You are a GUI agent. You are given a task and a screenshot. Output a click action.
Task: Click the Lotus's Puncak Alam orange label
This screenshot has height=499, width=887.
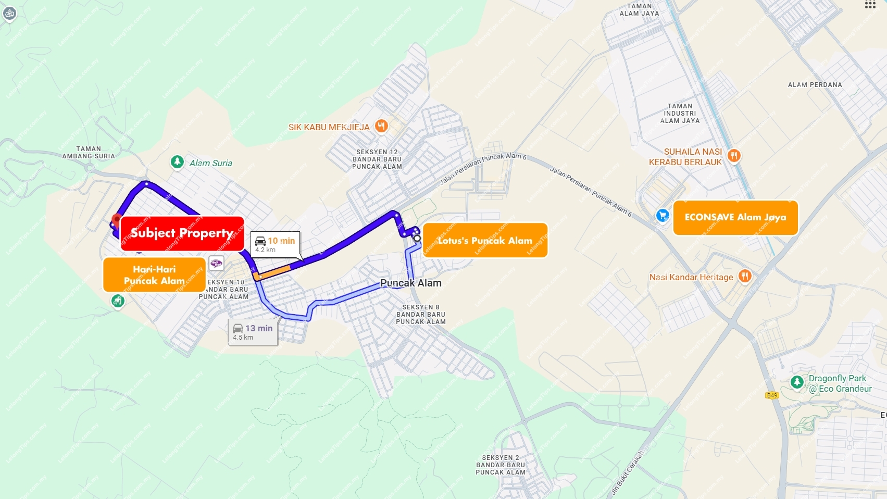pos(485,240)
